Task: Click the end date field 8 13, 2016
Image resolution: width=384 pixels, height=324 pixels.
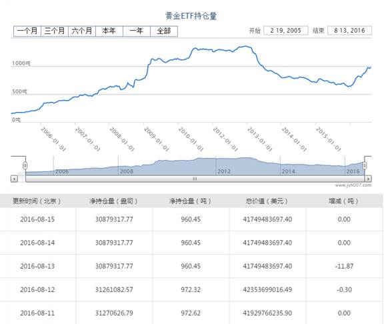Action: pos(349,31)
